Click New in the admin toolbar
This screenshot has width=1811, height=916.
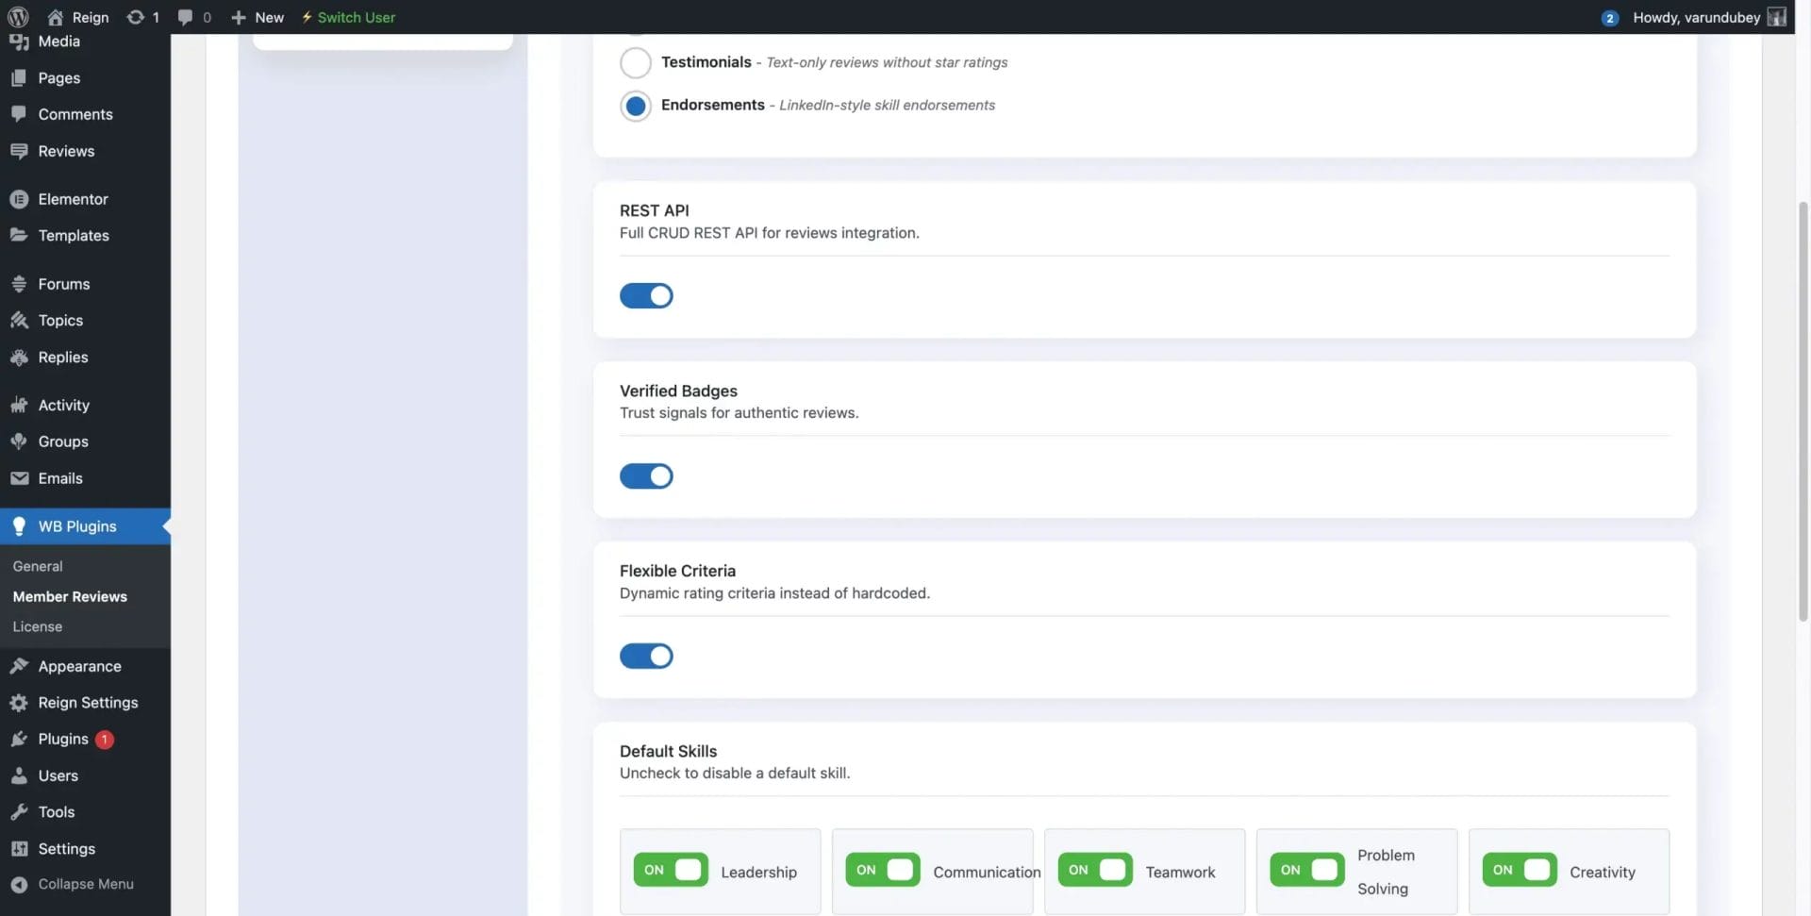click(258, 17)
